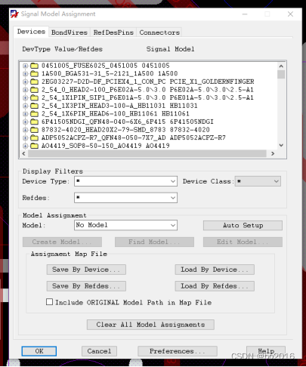306x367 pixels.
Task: Select the 6P41505NDGI device entry
Action: pyautogui.click(x=128, y=122)
